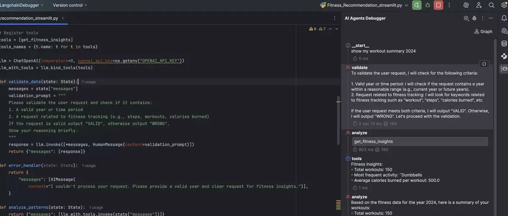
Task: Place cursor on the response = llm.invoke line
Action: coord(101,145)
